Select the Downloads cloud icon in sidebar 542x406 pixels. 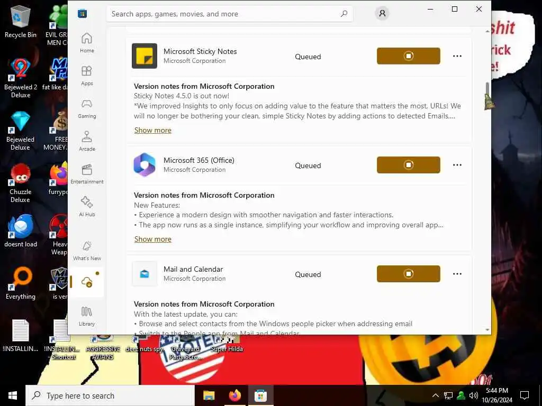(x=87, y=282)
